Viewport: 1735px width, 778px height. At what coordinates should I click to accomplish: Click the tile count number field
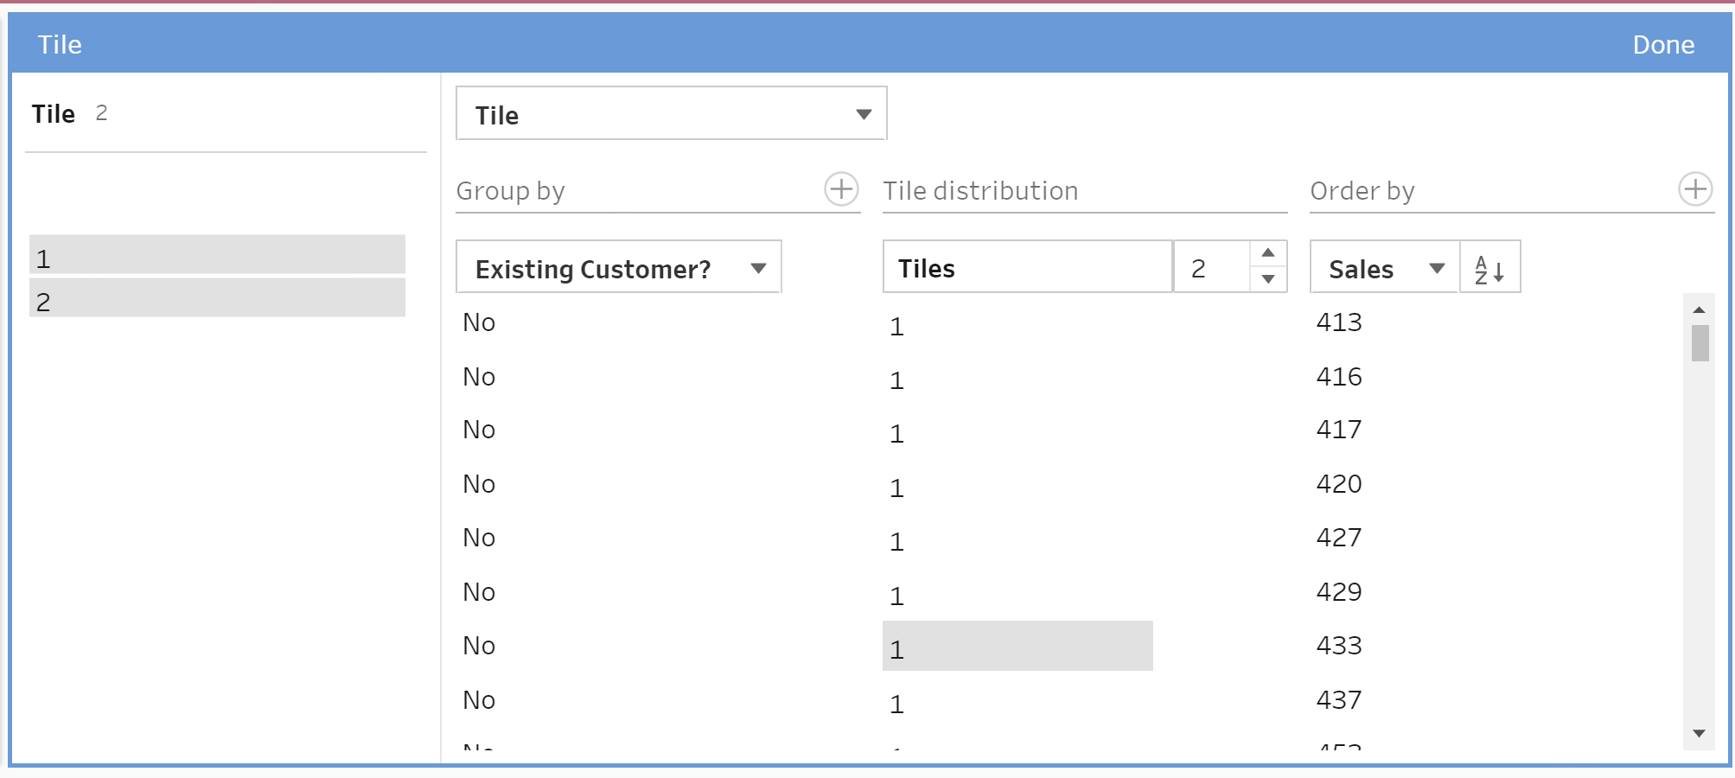click(1210, 269)
